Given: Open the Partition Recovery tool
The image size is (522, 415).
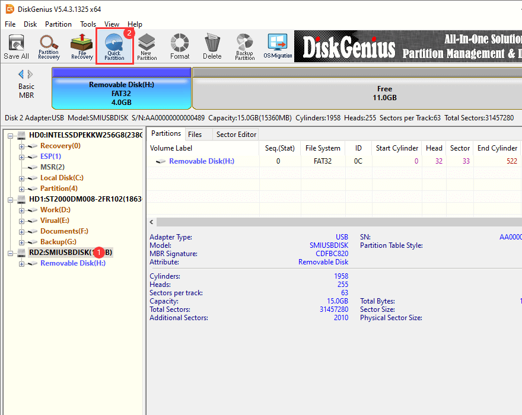Looking at the screenshot, I should click(x=49, y=46).
